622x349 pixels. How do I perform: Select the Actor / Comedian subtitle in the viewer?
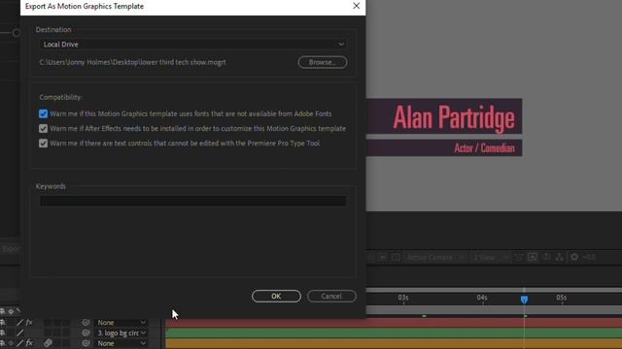[484, 148]
